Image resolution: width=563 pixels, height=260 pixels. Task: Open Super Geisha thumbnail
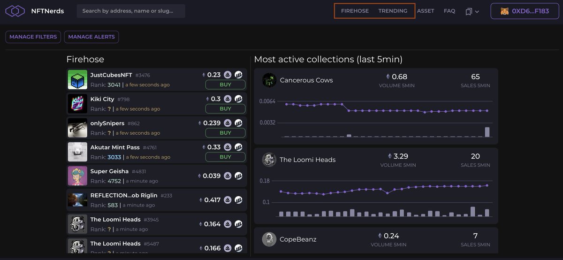77,176
